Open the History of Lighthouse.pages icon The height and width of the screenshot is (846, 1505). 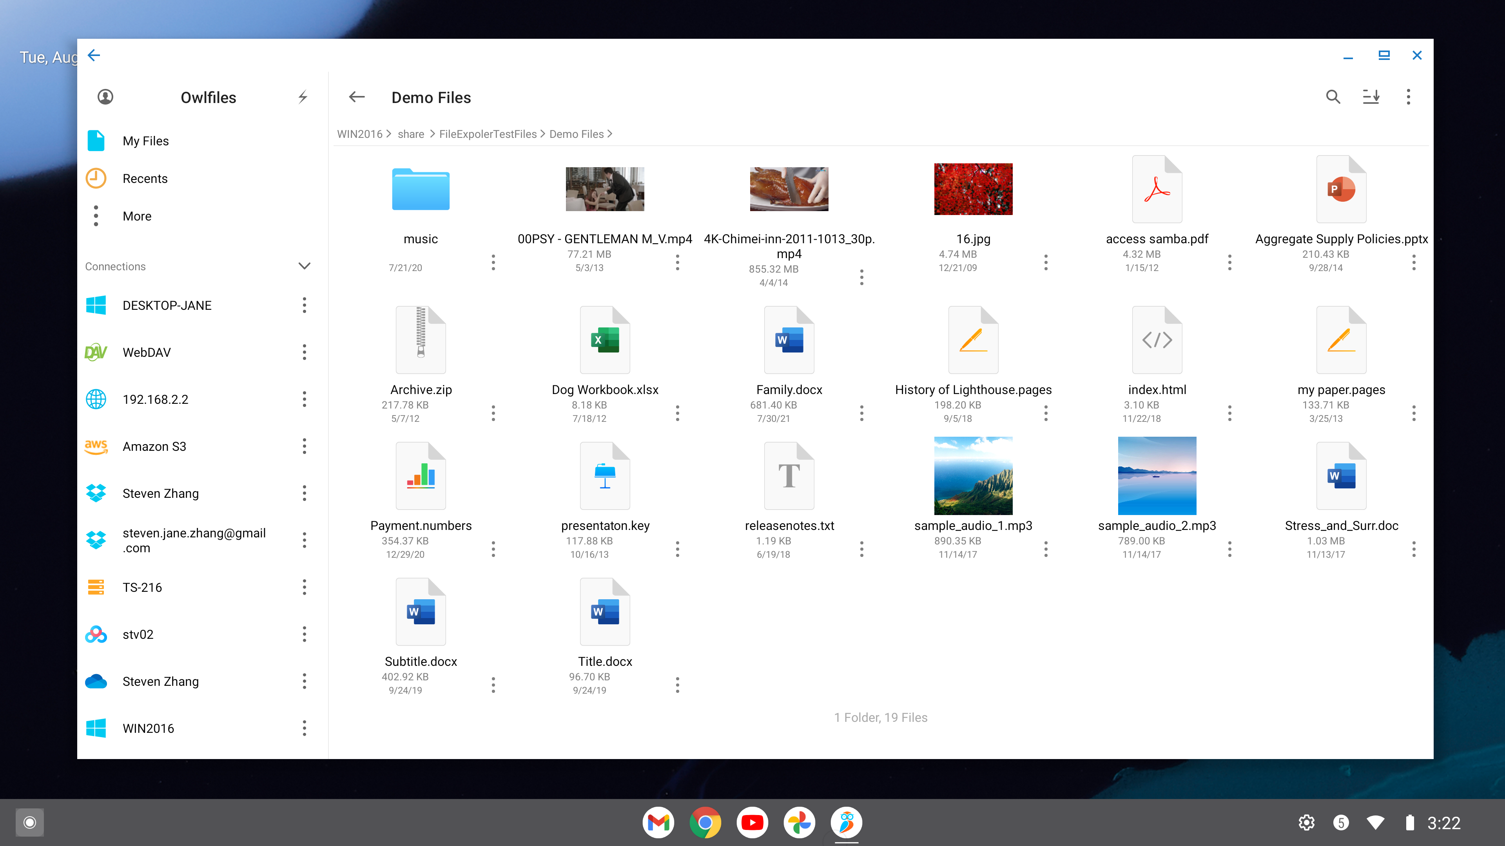[973, 340]
